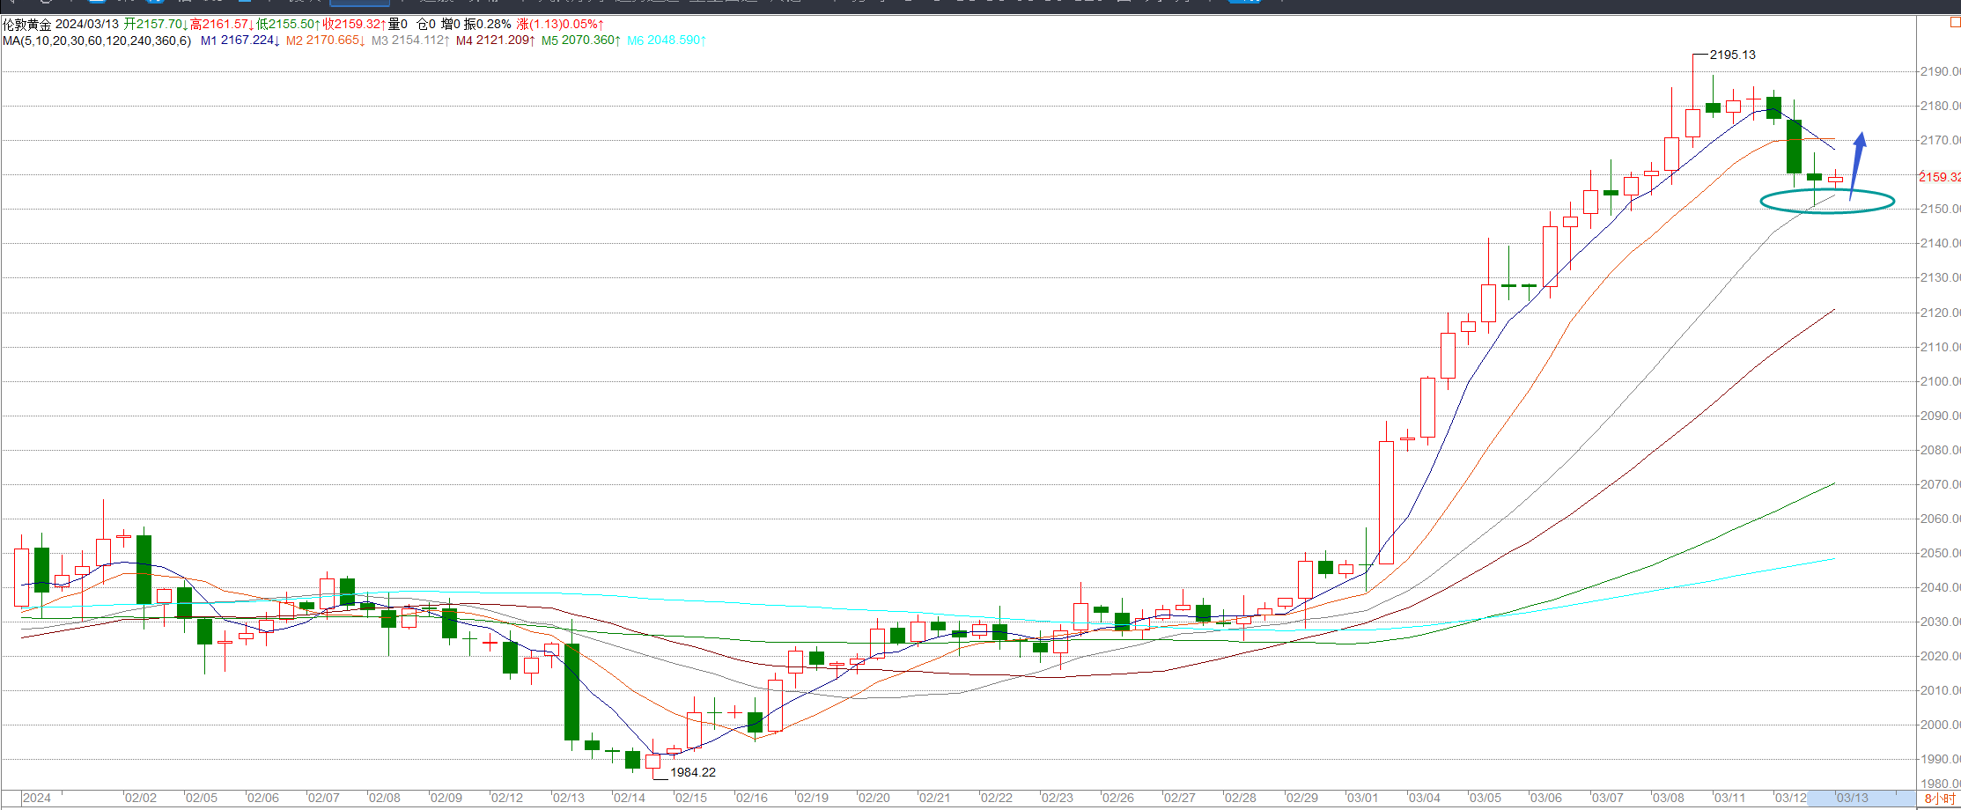Click the 02/06 date on time axis
This screenshot has width=1961, height=810.
tap(262, 798)
